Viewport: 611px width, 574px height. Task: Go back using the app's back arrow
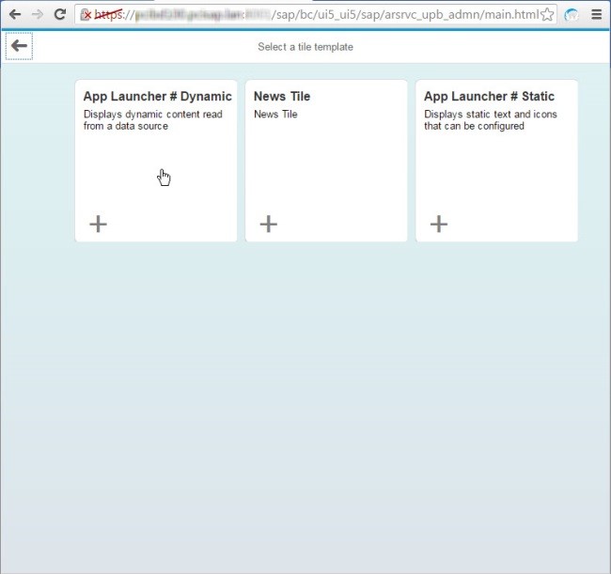point(19,46)
